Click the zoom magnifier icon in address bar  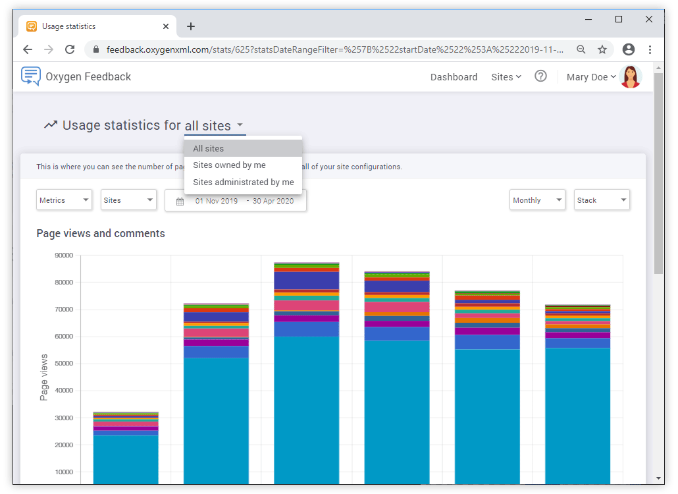tap(581, 49)
